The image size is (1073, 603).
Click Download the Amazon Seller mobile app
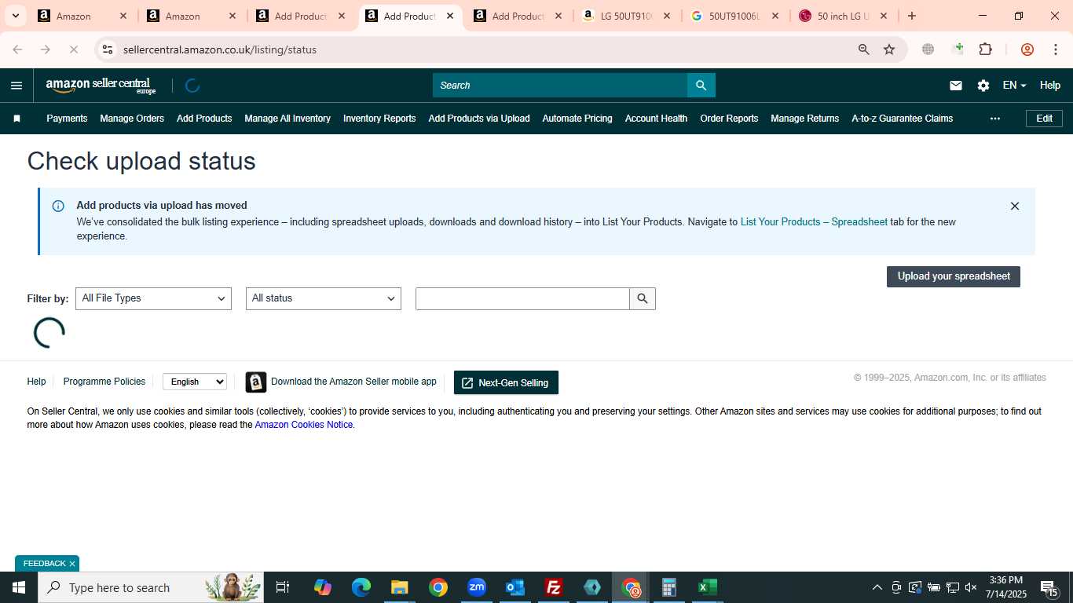coord(353,382)
